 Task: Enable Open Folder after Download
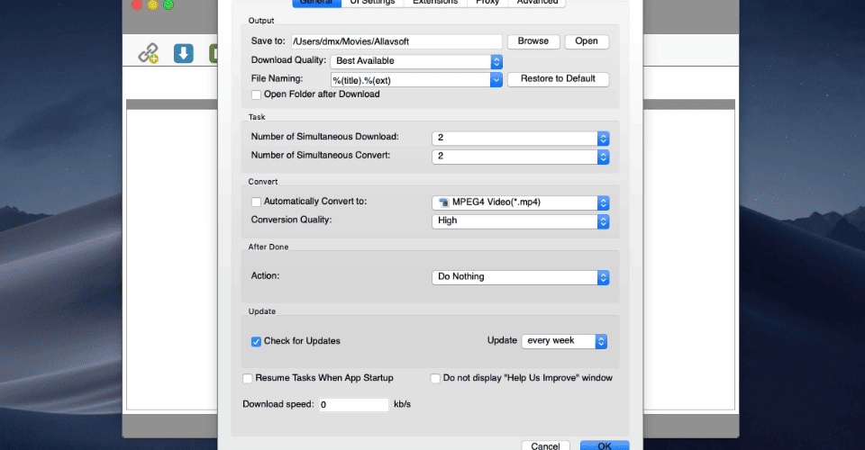256,94
